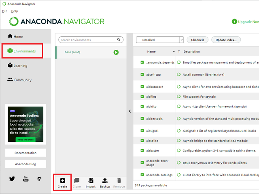
Task: Click the status circle for aiosignal
Action: click(x=179, y=131)
